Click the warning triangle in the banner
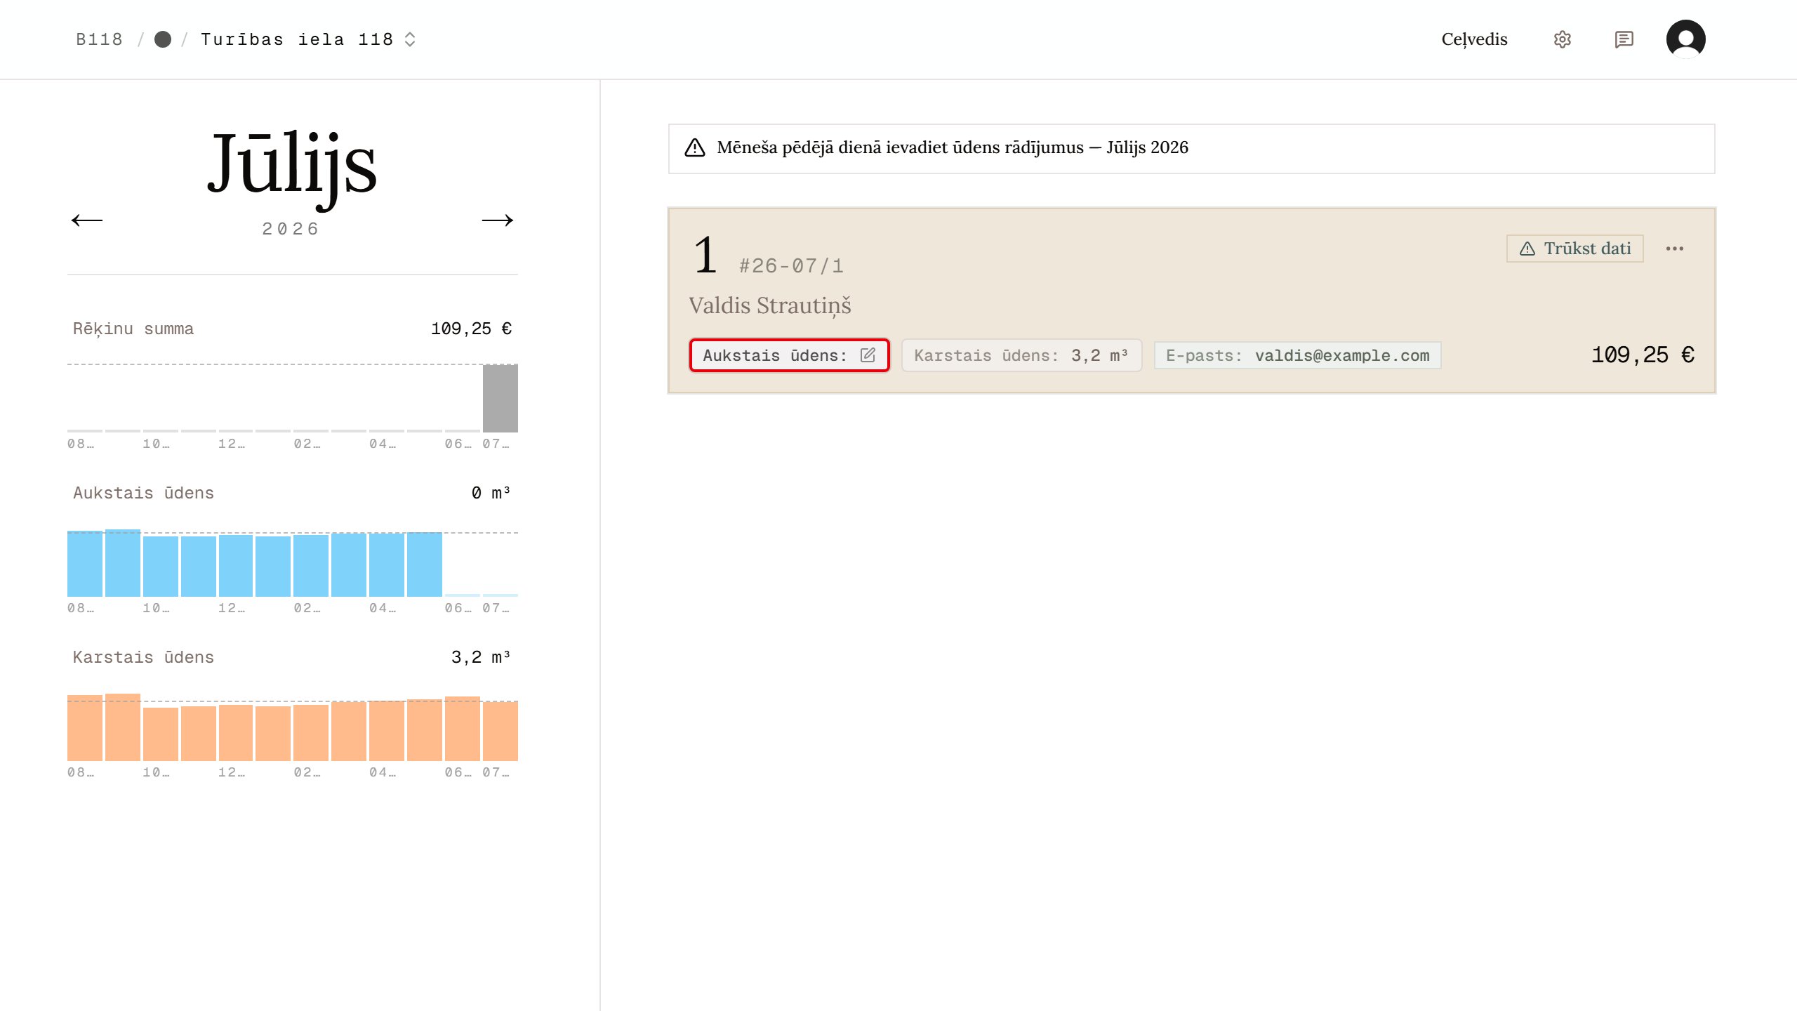This screenshot has width=1797, height=1011. pyautogui.click(x=694, y=147)
